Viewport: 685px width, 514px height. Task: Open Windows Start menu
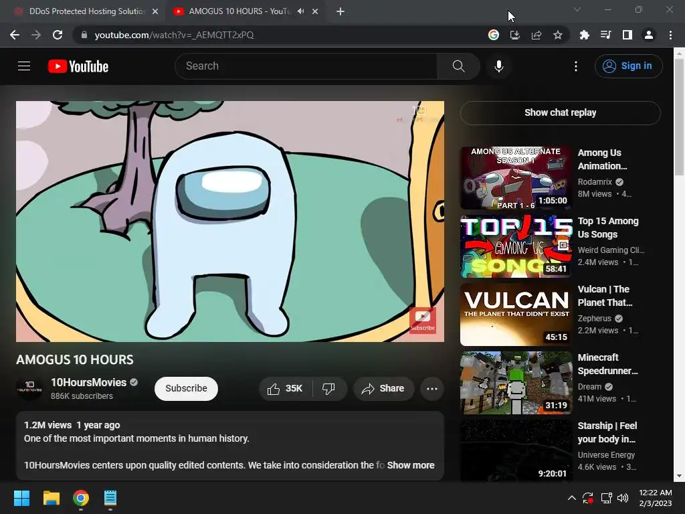click(22, 498)
